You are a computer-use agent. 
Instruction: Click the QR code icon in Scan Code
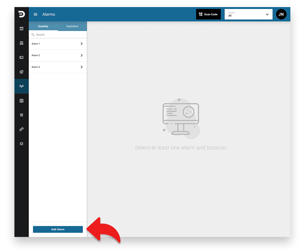200,14
